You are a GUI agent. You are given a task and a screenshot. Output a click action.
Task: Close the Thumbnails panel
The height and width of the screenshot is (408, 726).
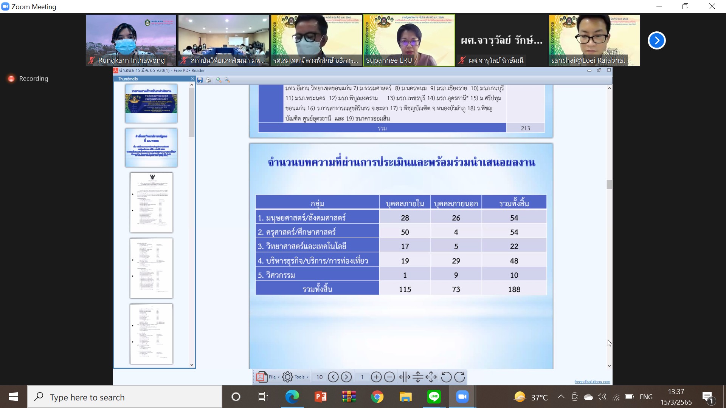pos(192,79)
